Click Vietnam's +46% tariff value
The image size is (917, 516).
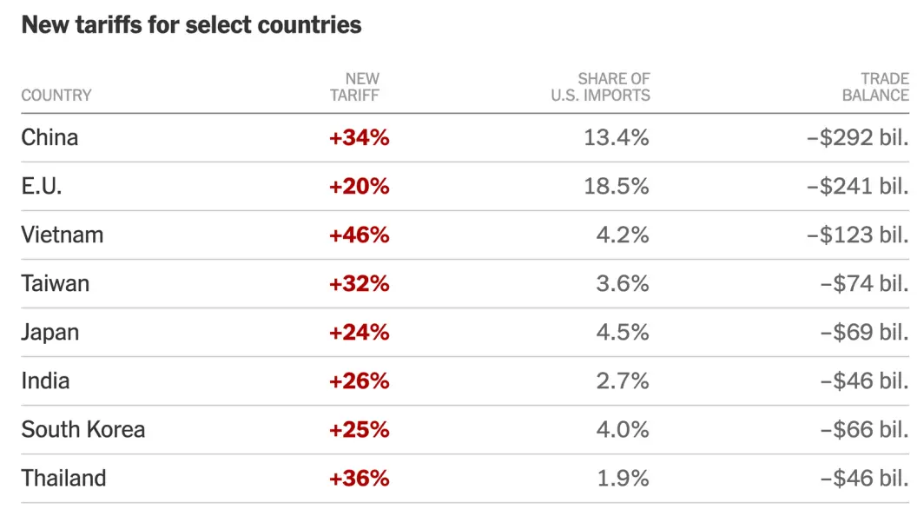(x=360, y=235)
